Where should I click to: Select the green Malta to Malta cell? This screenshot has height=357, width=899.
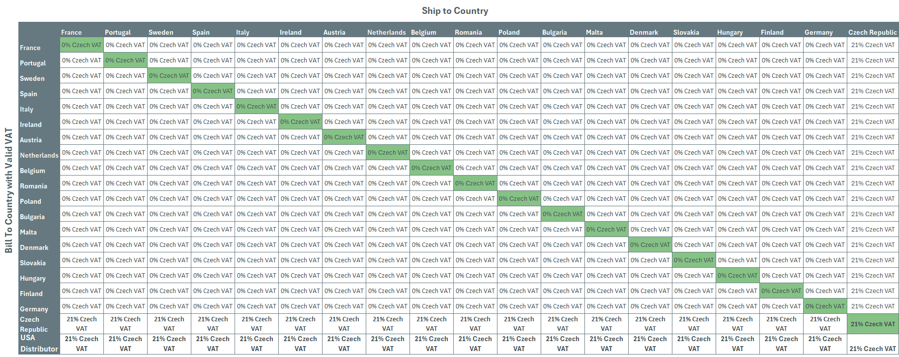(x=607, y=230)
